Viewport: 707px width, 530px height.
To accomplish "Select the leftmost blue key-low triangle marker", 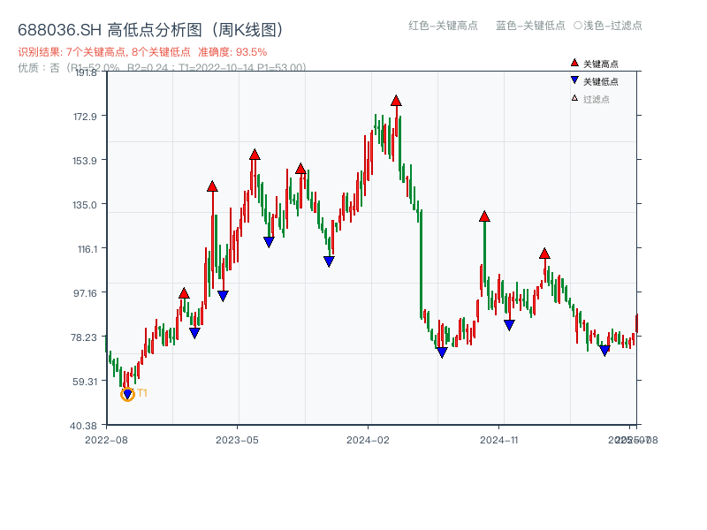I will [195, 333].
